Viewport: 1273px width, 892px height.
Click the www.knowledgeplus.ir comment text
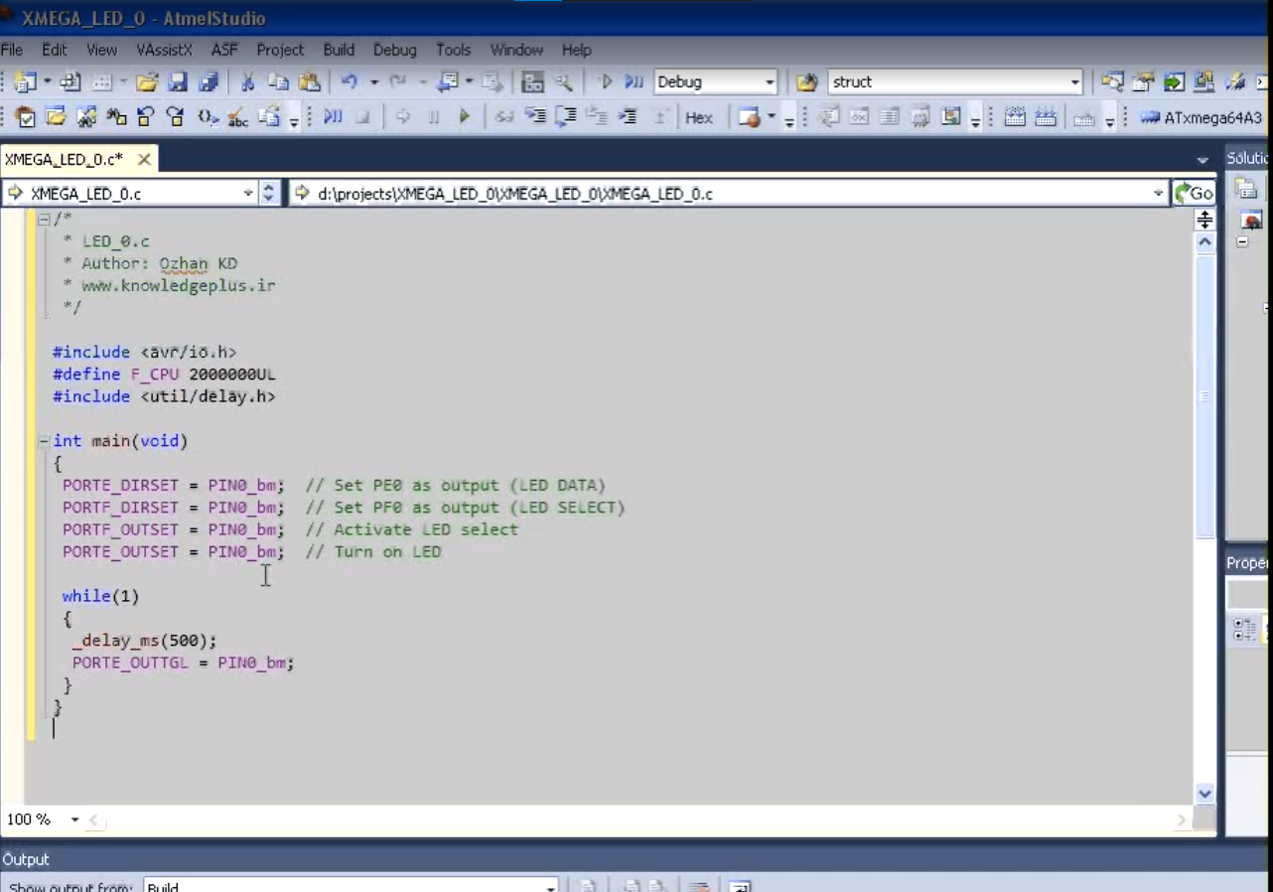click(x=178, y=286)
